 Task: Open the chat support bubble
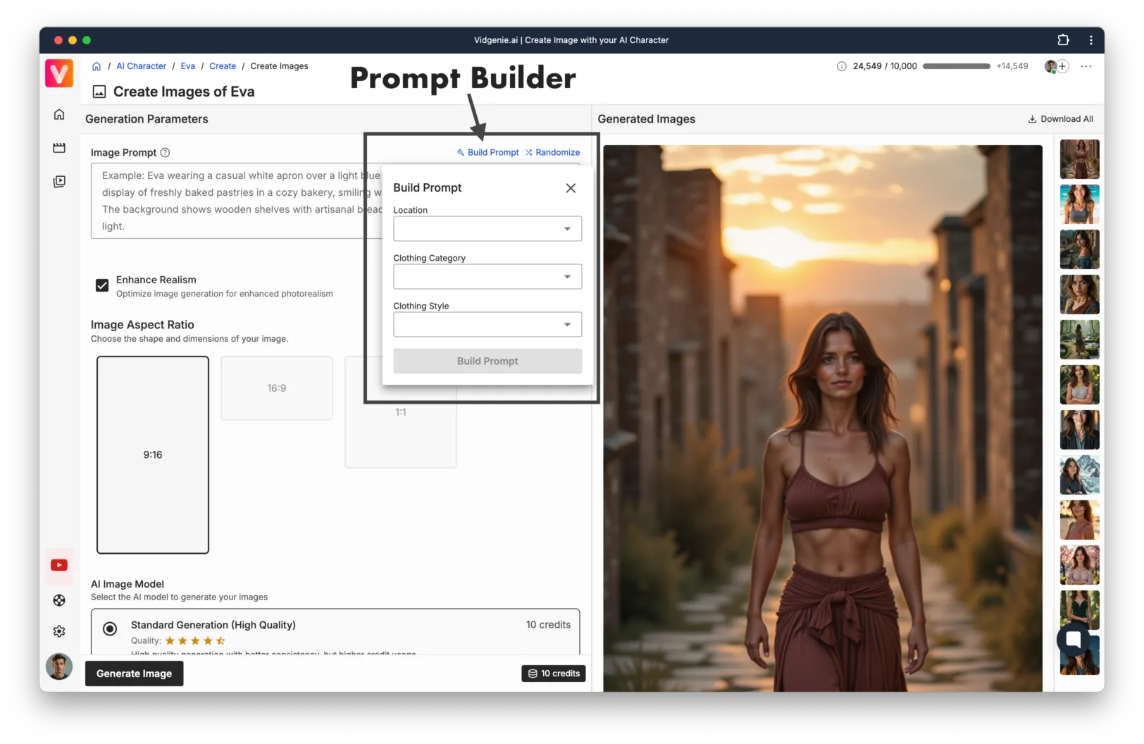[x=1074, y=639]
